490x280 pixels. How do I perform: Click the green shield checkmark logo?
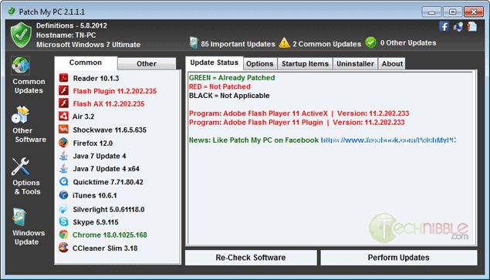[21, 35]
